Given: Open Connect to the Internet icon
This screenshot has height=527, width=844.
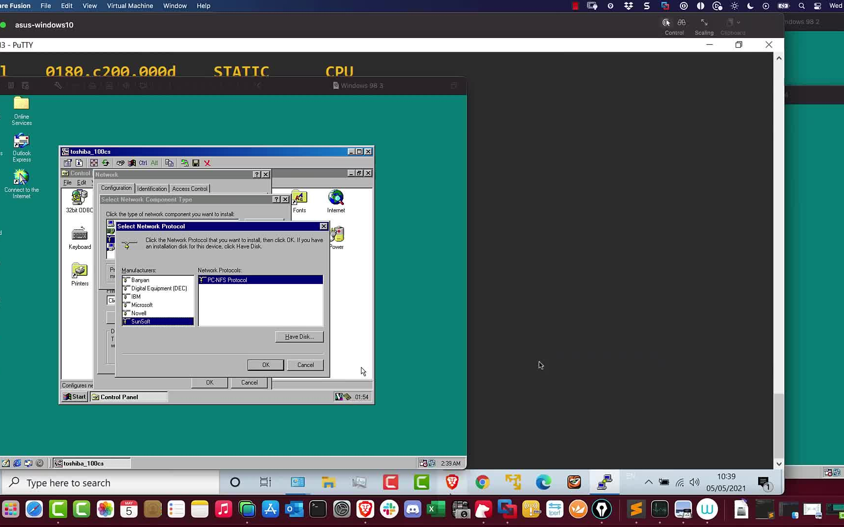Looking at the screenshot, I should click(21, 184).
